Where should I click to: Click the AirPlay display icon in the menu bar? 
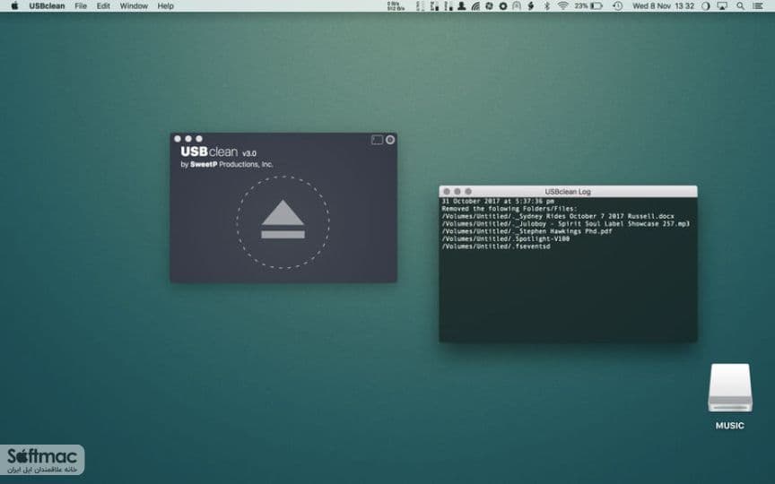[722, 6]
